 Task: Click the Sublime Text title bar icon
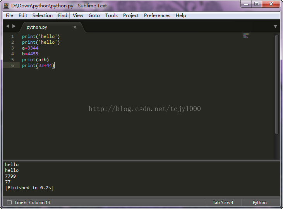(6, 5)
